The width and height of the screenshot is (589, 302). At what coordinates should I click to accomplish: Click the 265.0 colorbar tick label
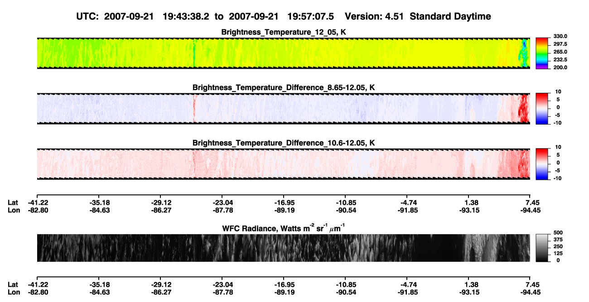[560, 52]
